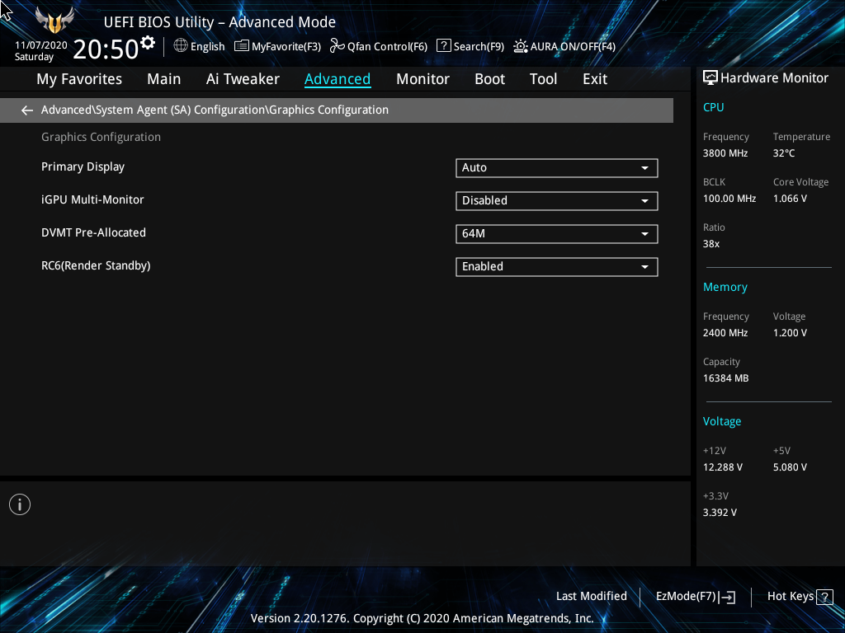Click the Hot Keys question mark icon

(x=824, y=597)
